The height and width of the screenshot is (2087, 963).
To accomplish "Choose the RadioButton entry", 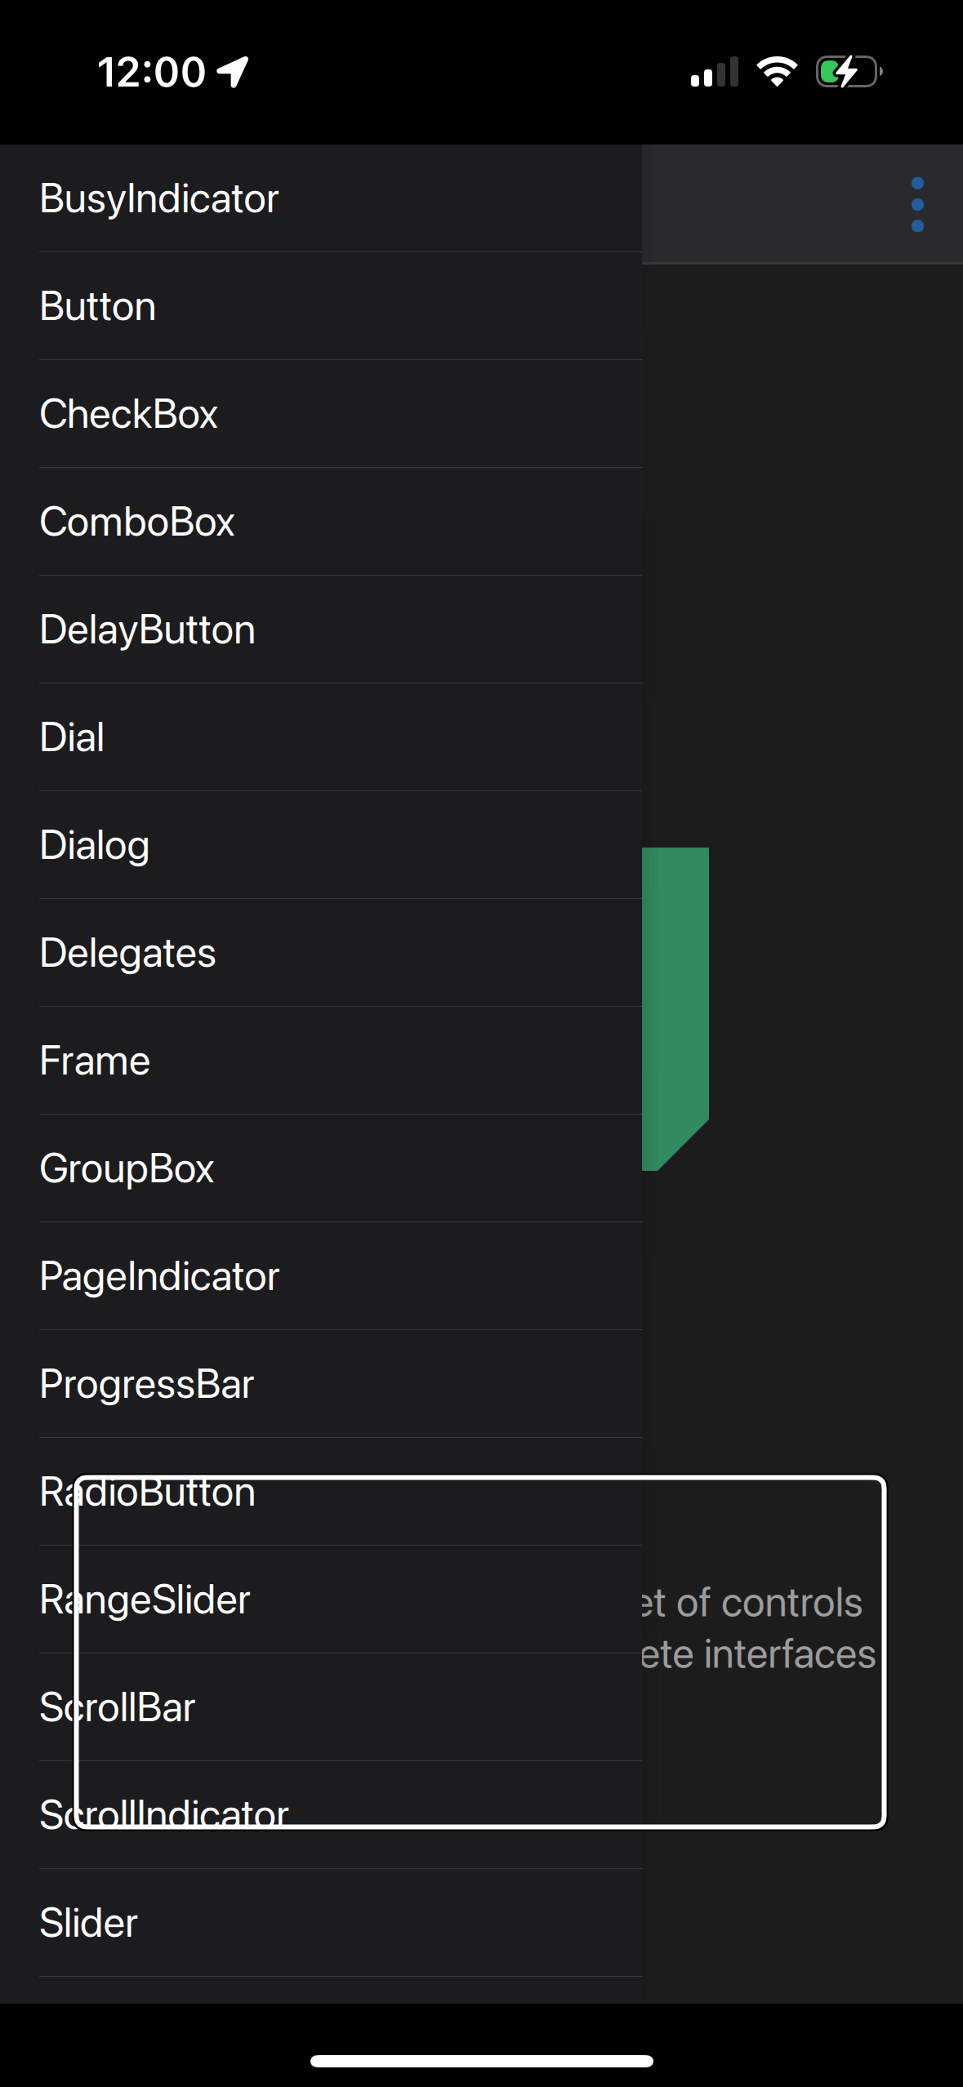I will [x=321, y=1492].
